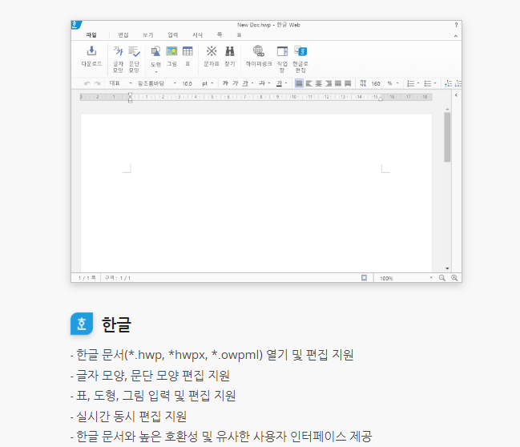Expand the 도형 shapes dropdown arrow
520x447 pixels.
click(156, 71)
